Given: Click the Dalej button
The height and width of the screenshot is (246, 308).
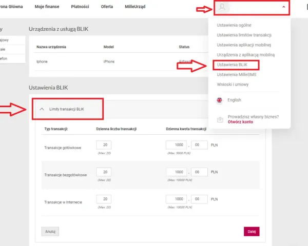Looking at the screenshot, I should pos(252,232).
